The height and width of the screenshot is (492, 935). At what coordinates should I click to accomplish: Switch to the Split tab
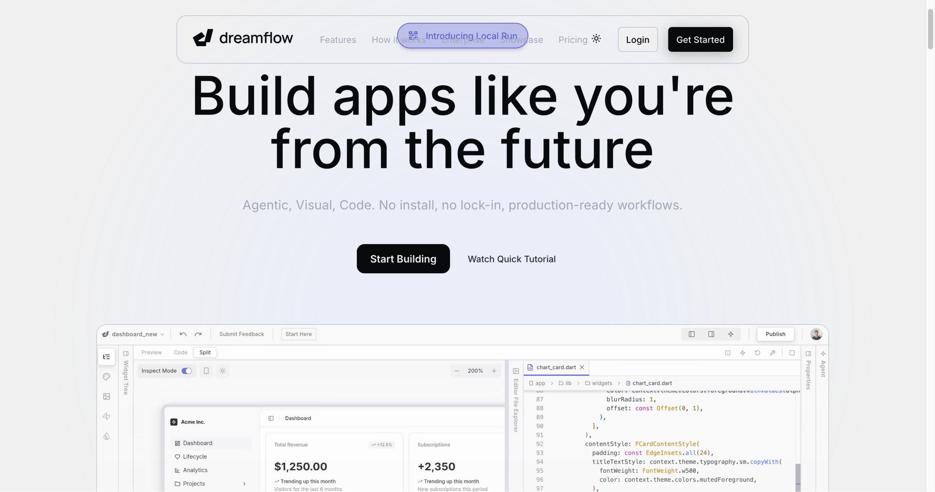point(205,352)
